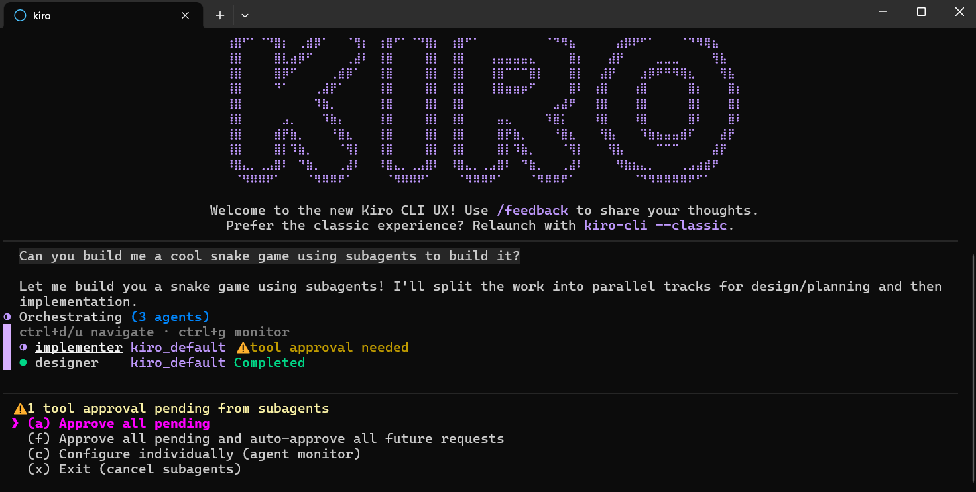Click the warning triangle beside implementer agent
This screenshot has width=976, height=492.
245,347
